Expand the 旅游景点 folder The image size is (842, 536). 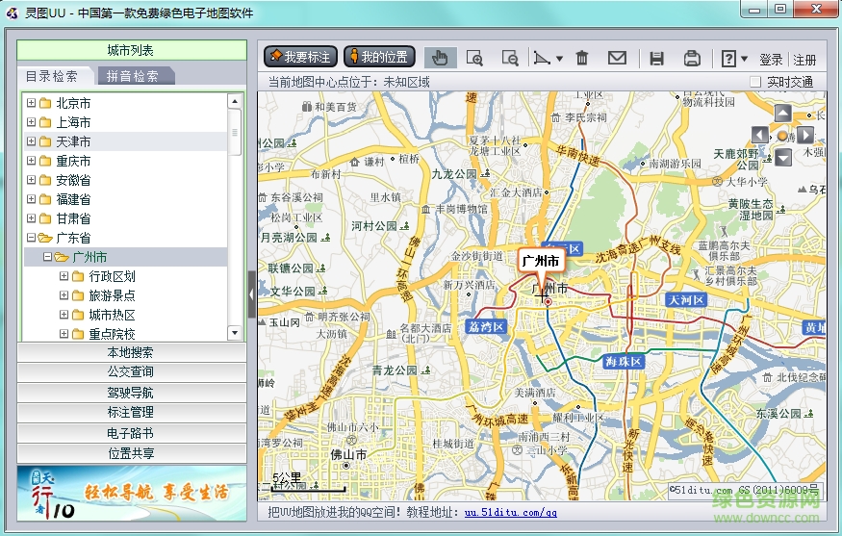(x=64, y=295)
